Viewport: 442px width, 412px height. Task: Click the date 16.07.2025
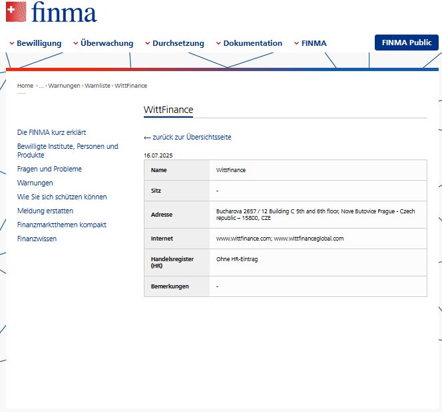(x=158, y=155)
